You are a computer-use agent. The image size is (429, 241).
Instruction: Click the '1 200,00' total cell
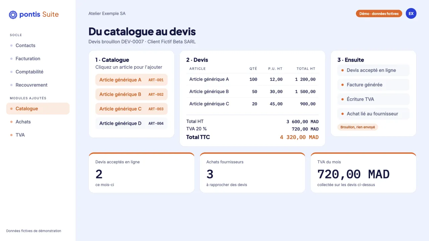[x=305, y=79]
